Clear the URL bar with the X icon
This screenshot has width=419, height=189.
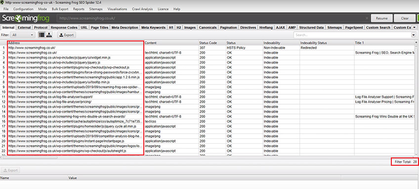(x=367, y=18)
